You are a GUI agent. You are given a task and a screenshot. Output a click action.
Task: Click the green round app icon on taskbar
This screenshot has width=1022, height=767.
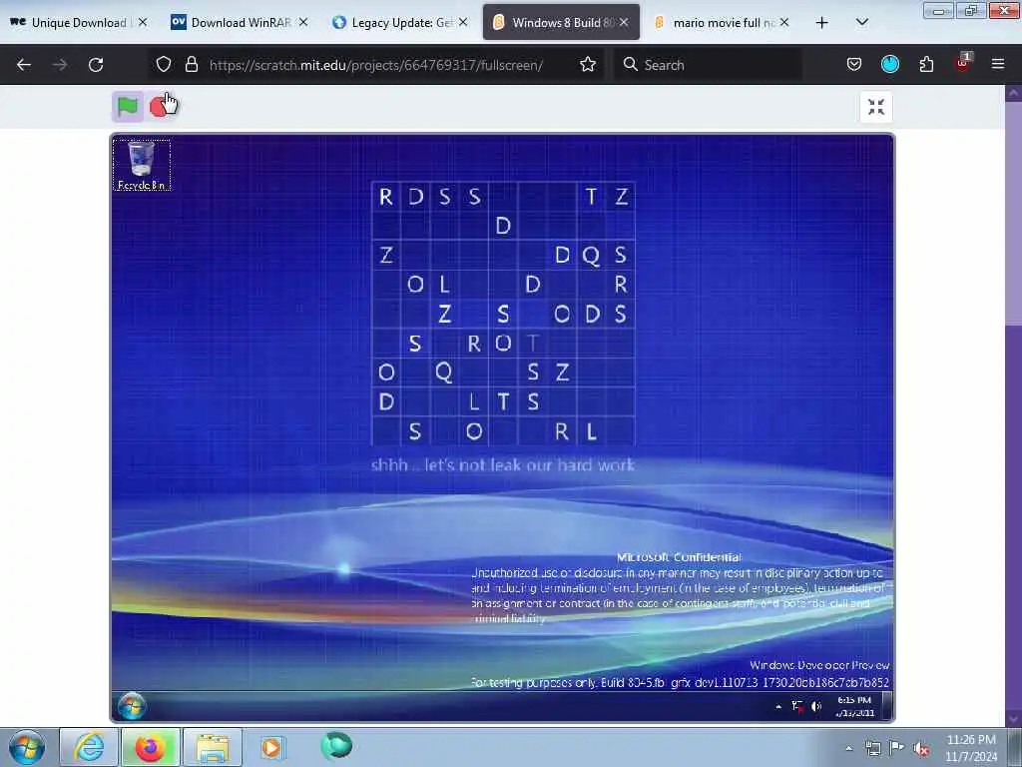click(x=336, y=745)
